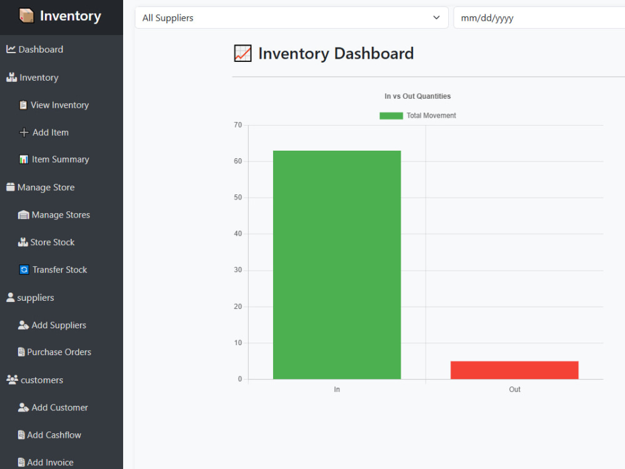Click the 'In vs Out Quantities' chart title
The image size is (625, 469).
tap(417, 96)
